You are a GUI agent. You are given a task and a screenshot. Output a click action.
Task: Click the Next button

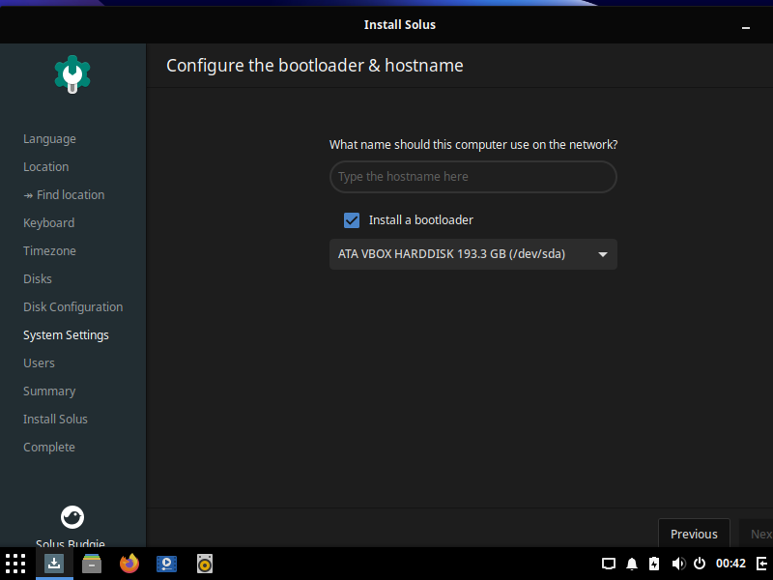(x=756, y=534)
